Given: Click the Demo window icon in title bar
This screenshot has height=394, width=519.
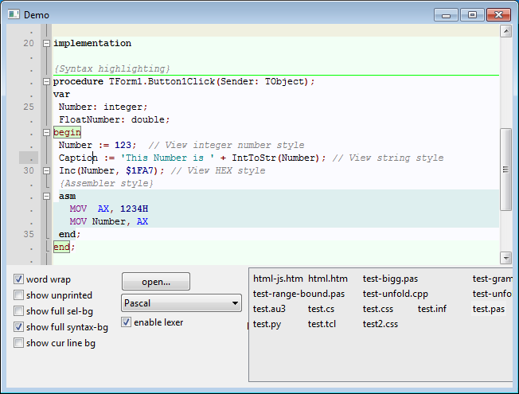Looking at the screenshot, I should point(14,15).
